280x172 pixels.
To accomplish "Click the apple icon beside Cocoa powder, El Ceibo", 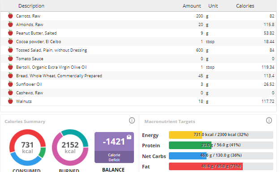I will pyautogui.click(x=11, y=41).
